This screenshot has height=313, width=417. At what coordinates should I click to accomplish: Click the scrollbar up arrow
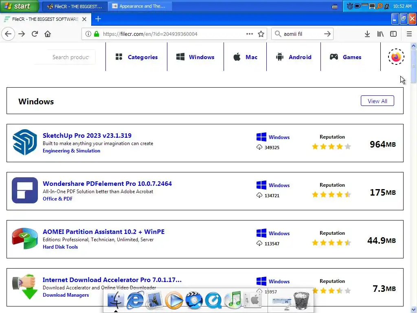point(414,46)
